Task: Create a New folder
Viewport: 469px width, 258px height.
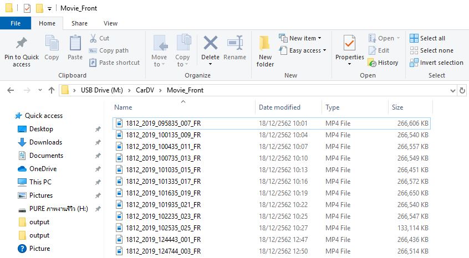Action: click(265, 50)
